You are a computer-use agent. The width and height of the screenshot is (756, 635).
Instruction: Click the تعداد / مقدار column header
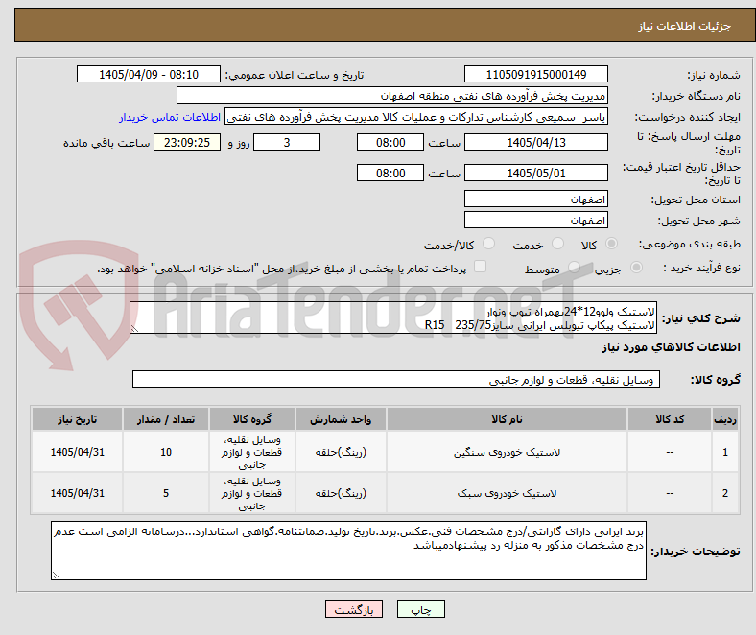point(166,419)
